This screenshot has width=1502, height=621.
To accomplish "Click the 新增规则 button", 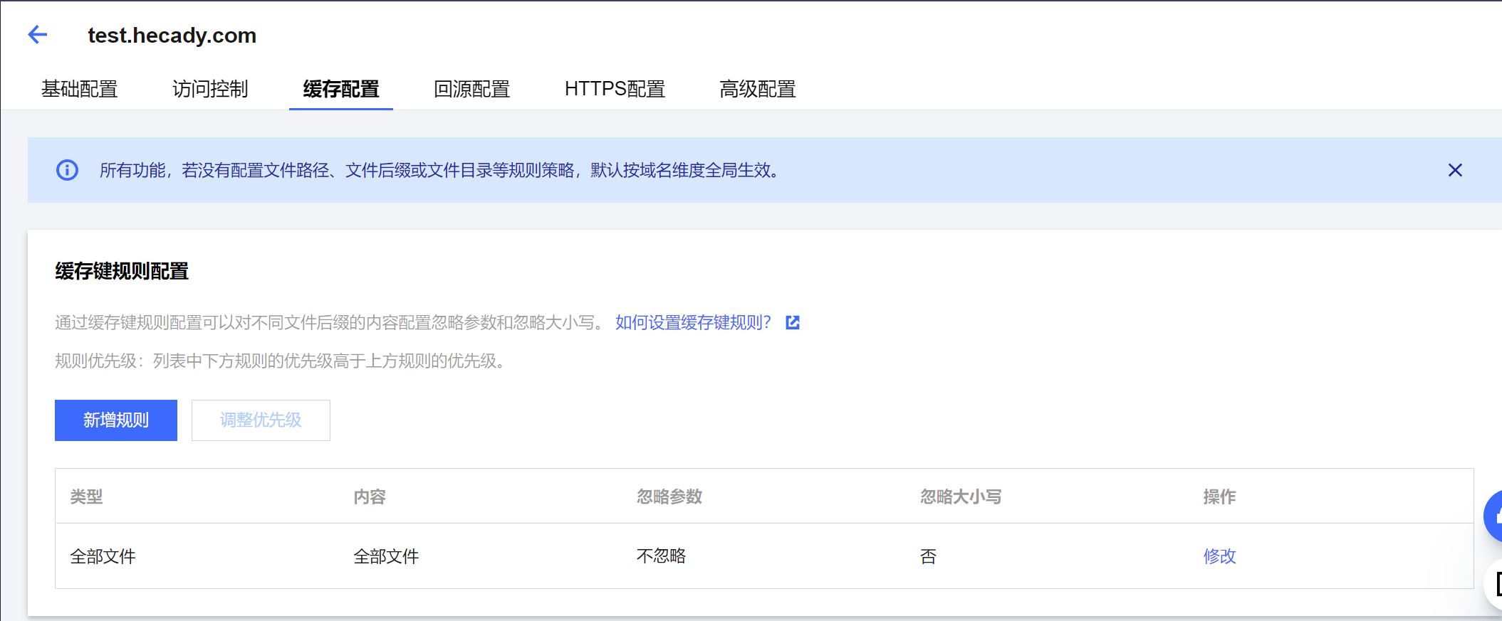I will (116, 420).
